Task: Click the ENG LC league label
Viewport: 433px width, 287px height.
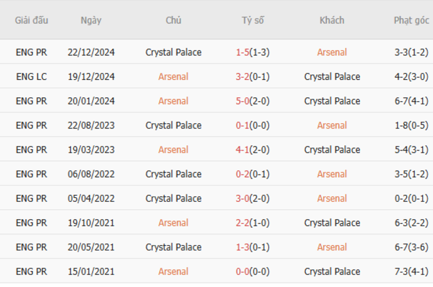Action: tap(31, 77)
